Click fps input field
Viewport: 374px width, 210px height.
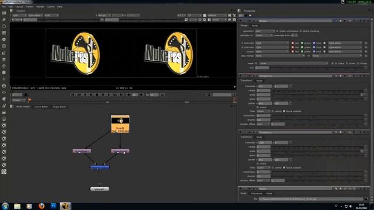(154, 94)
